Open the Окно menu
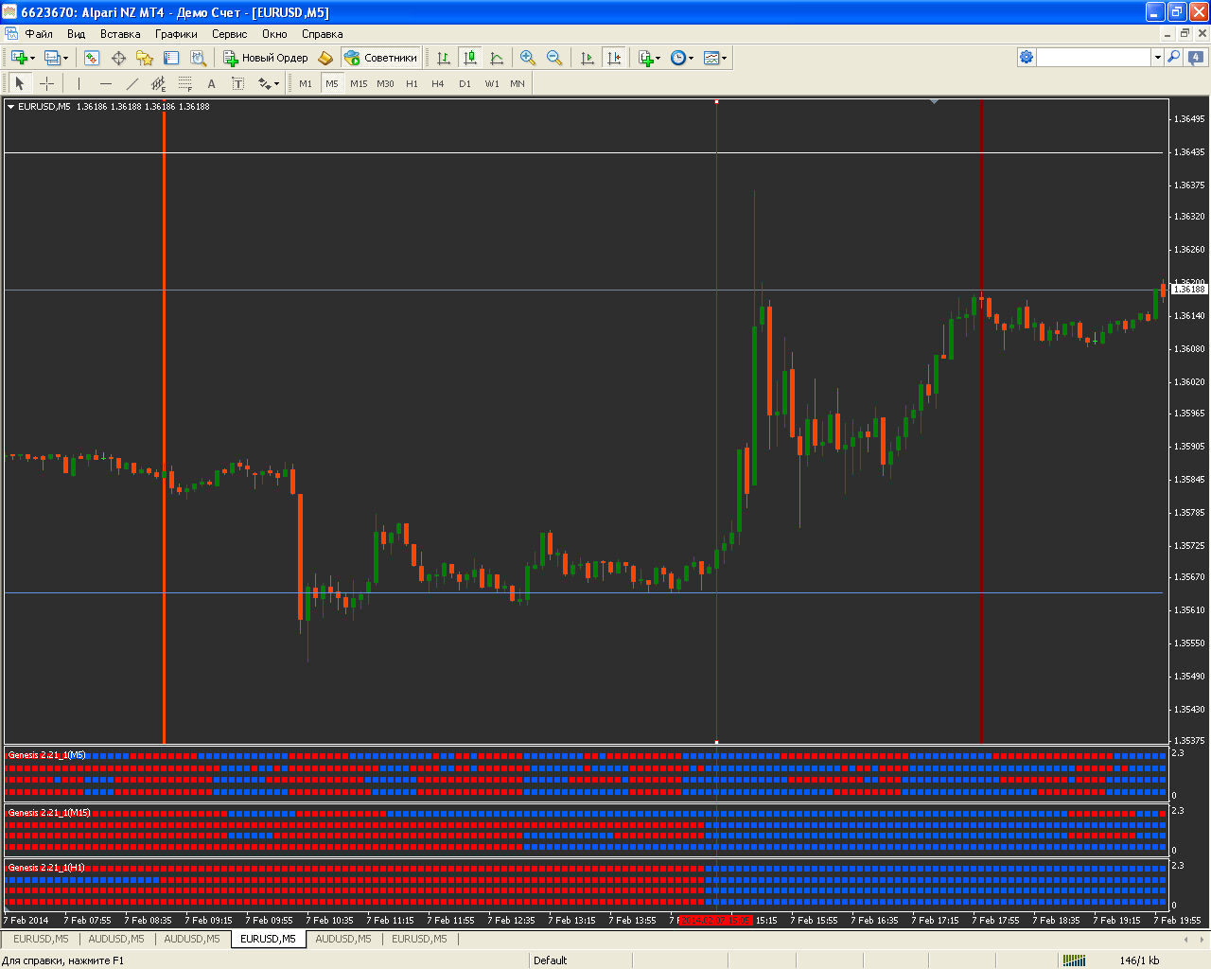The height and width of the screenshot is (969, 1211). tap(274, 34)
